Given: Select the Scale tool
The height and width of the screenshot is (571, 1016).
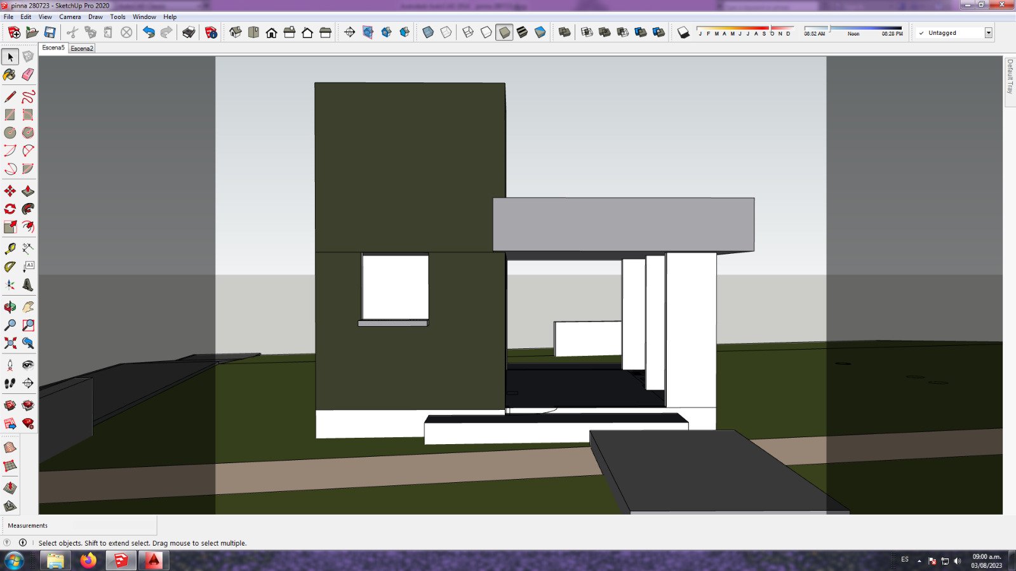Looking at the screenshot, I should 10,226.
